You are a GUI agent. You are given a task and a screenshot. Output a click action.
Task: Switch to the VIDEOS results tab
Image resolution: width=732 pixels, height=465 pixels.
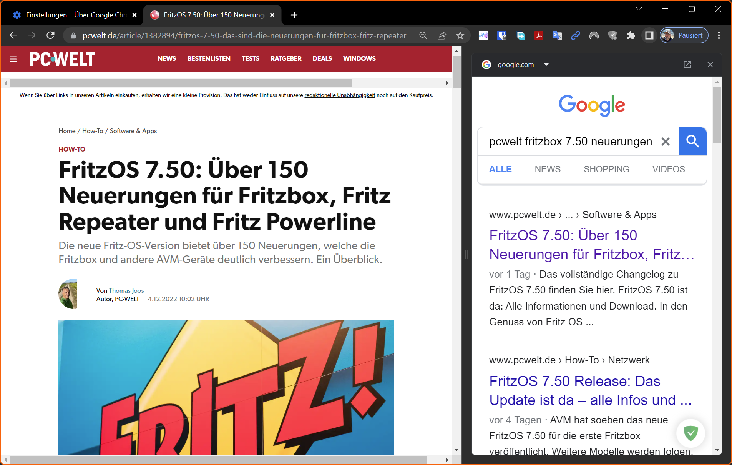coord(669,169)
